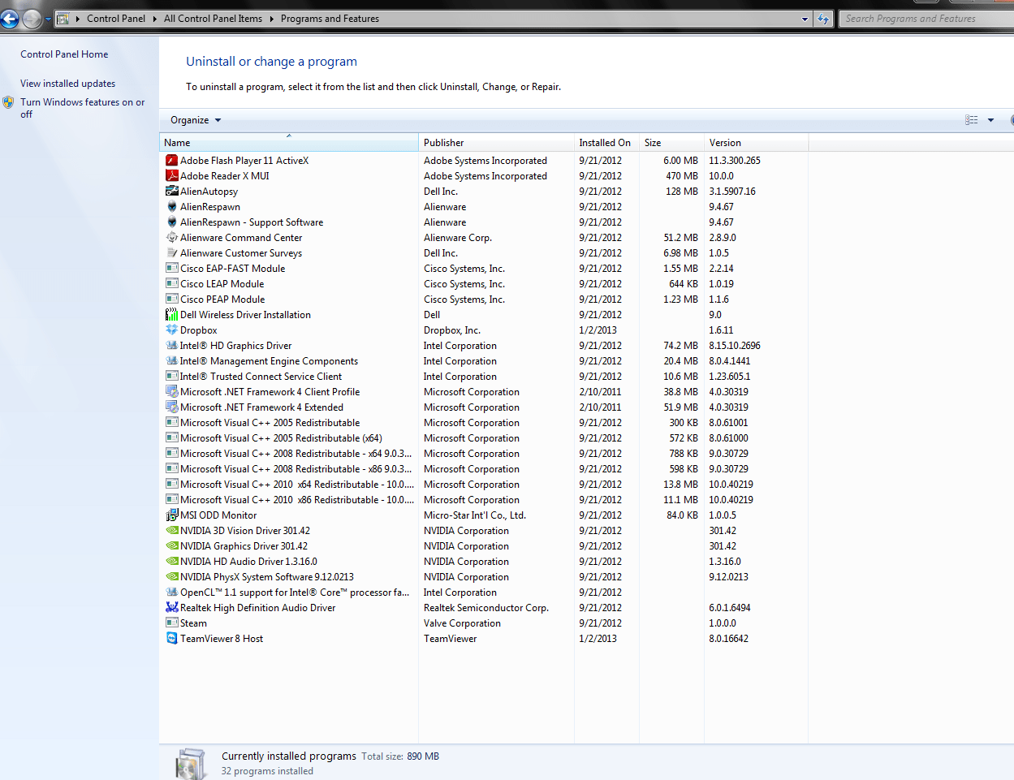Viewport: 1014px width, 780px height.
Task: Open recent pages dropdown beside navigation arrows
Action: tap(48, 19)
